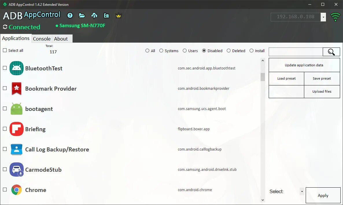Check the CarmodeStub checkbox

[x=5, y=169]
